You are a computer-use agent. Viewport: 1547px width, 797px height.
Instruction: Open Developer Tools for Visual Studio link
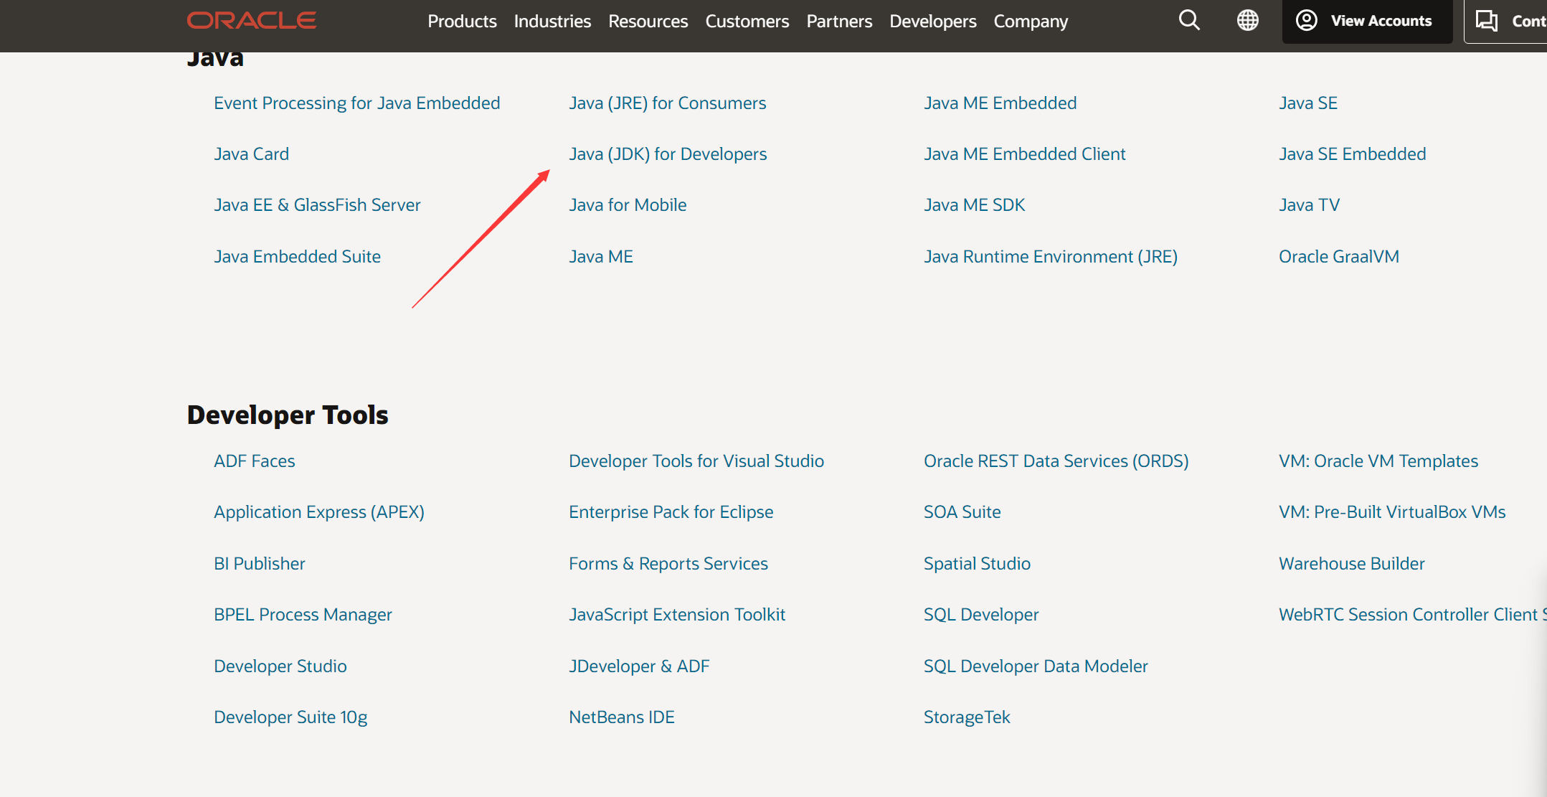point(696,461)
